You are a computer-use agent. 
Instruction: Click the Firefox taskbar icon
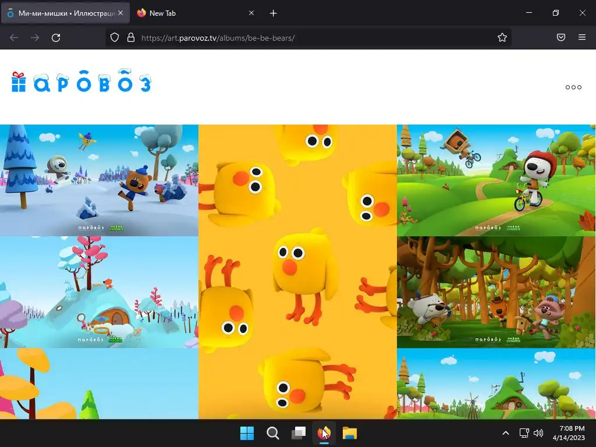click(324, 433)
